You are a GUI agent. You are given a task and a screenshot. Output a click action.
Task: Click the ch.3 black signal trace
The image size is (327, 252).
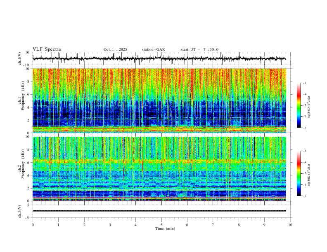(x=159, y=211)
